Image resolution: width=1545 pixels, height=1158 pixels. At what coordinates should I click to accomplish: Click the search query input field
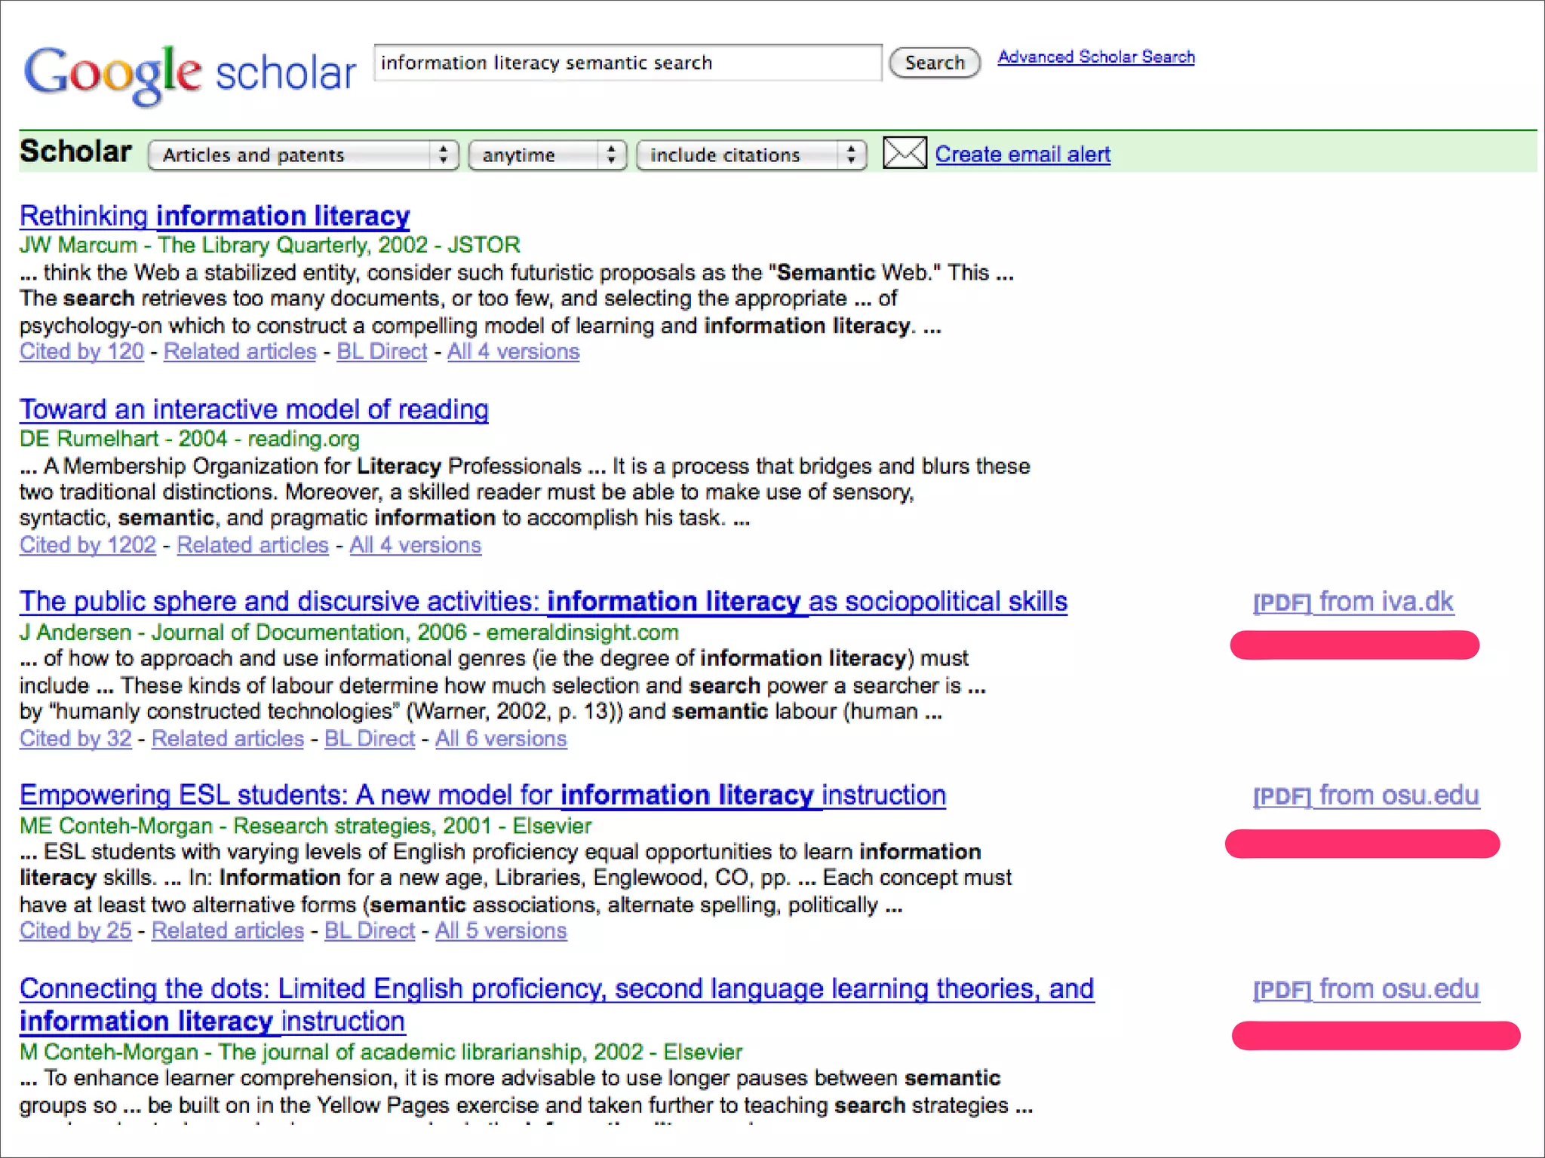pyautogui.click(x=627, y=63)
